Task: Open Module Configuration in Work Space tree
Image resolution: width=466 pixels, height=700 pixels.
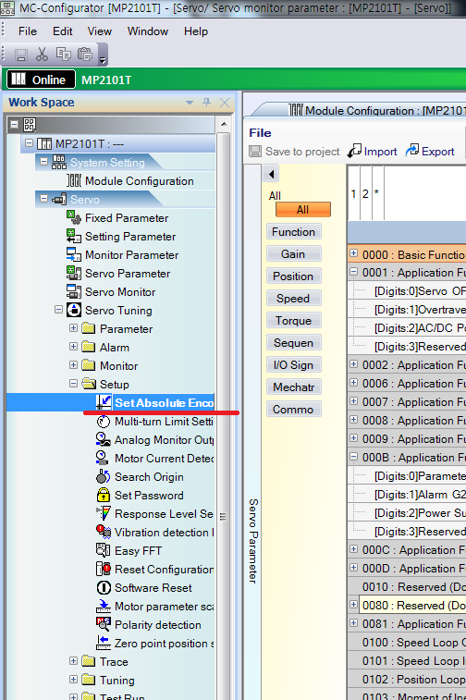Action: point(140,181)
